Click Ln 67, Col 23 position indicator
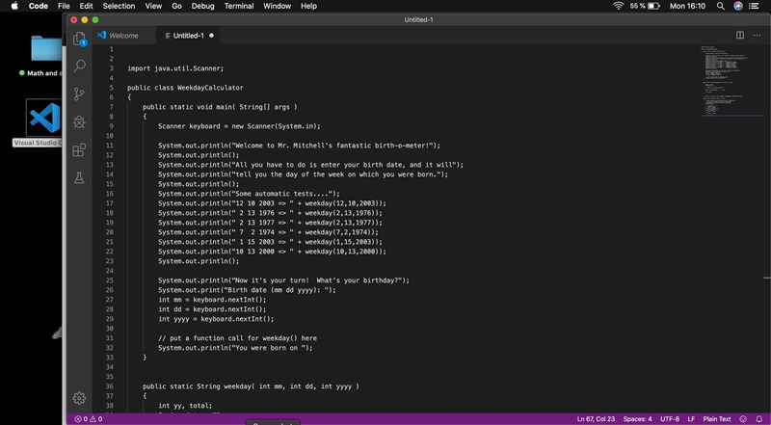This screenshot has height=425, width=771. point(595,419)
